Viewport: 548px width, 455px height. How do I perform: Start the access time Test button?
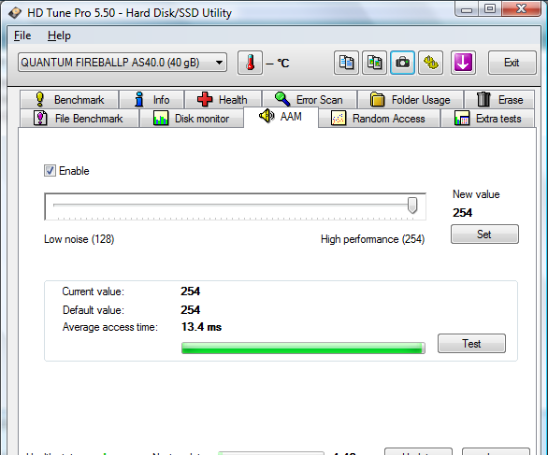[471, 343]
